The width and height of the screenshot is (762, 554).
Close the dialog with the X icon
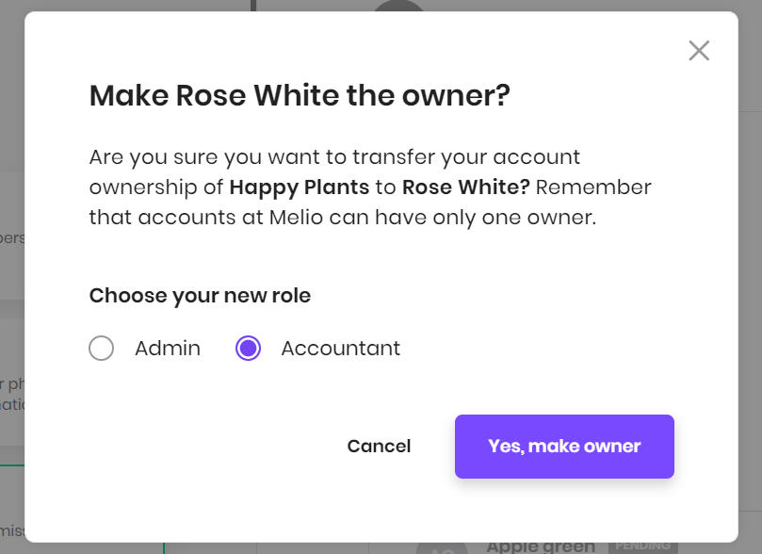tap(699, 51)
